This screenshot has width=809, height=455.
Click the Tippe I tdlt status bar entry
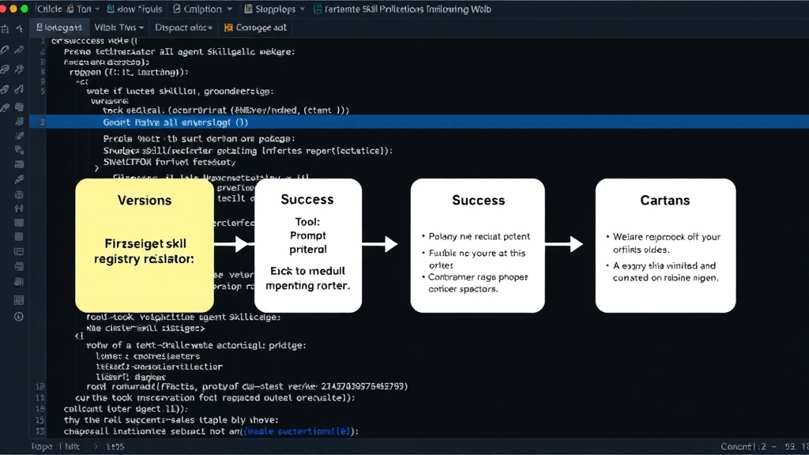click(x=56, y=447)
